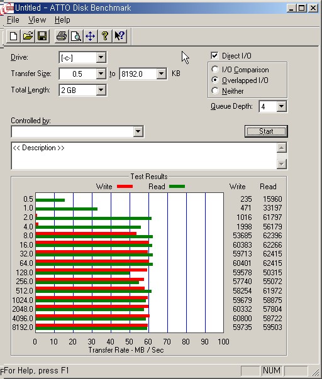Click the yellow question mark About icon
322x379 pixels.
click(x=105, y=36)
